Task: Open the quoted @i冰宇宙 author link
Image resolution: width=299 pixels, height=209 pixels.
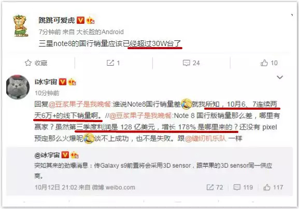Action: click(47, 155)
